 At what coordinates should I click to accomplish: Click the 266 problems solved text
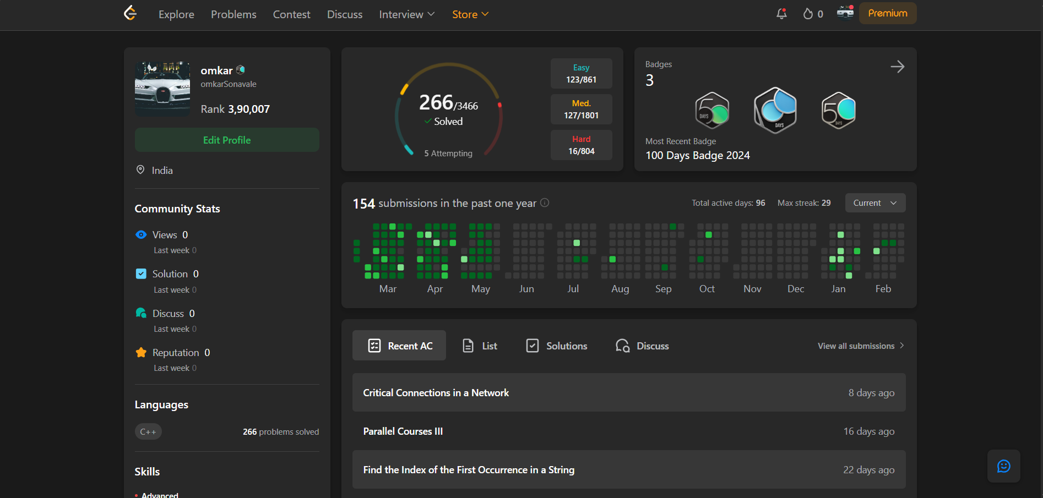pyautogui.click(x=281, y=431)
